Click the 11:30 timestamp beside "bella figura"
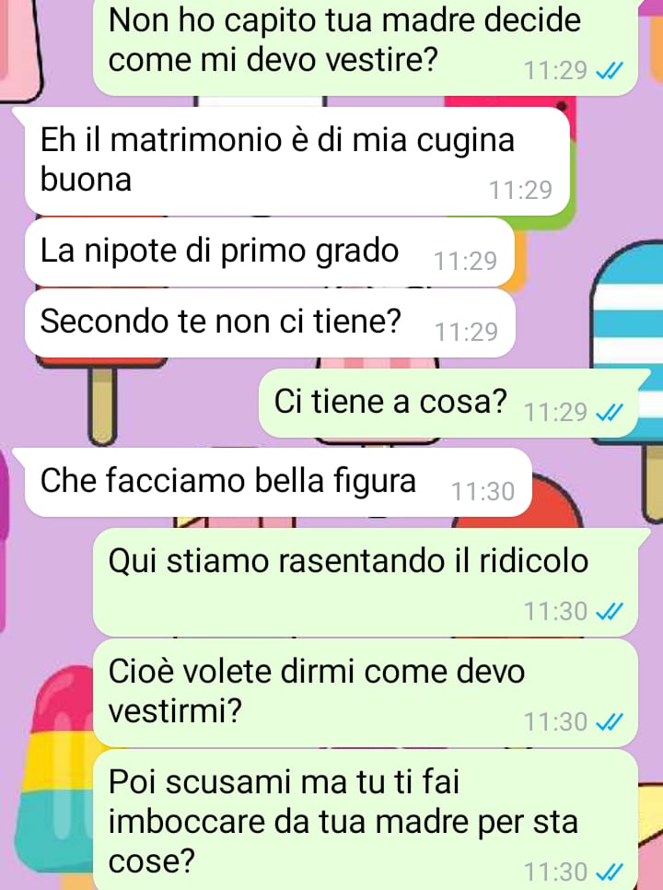The height and width of the screenshot is (890, 663). tap(483, 492)
